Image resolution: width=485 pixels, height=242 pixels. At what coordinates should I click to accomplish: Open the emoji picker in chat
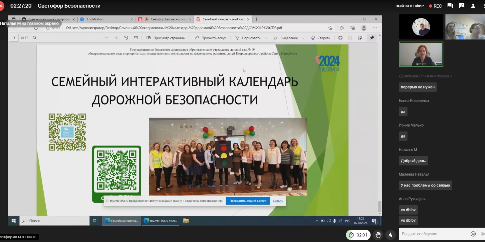(x=473, y=234)
